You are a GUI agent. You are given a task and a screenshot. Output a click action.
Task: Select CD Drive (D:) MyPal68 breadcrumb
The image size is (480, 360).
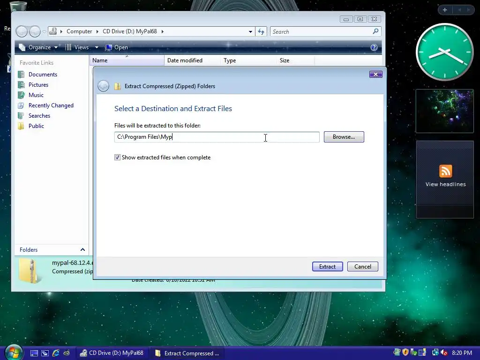click(x=130, y=31)
